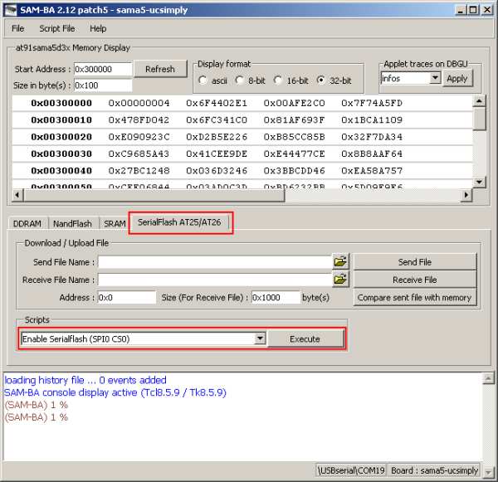
Task: Click memory display scroll up arrow
Action: (x=479, y=101)
